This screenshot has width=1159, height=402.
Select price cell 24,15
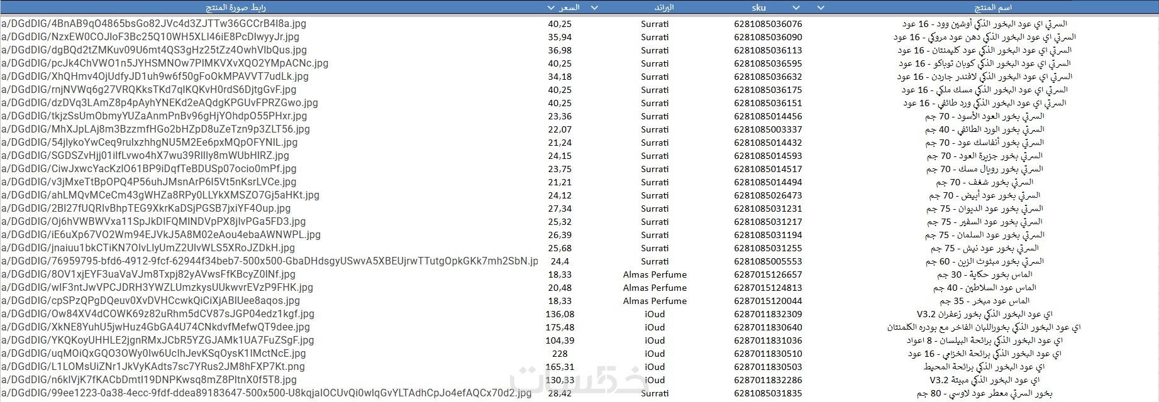click(x=560, y=156)
